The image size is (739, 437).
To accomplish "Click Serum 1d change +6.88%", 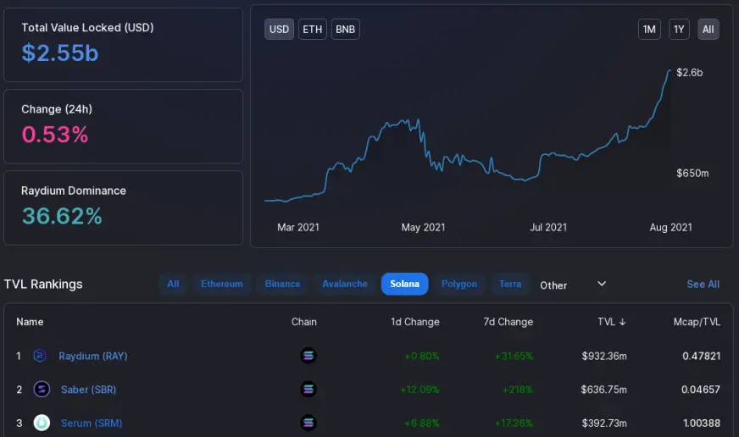I will pos(421,423).
